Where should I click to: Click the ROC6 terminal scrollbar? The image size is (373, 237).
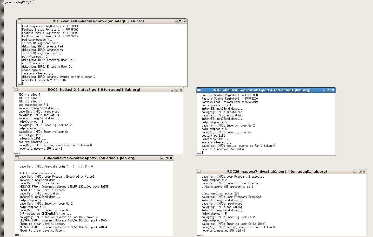tap(199, 124)
